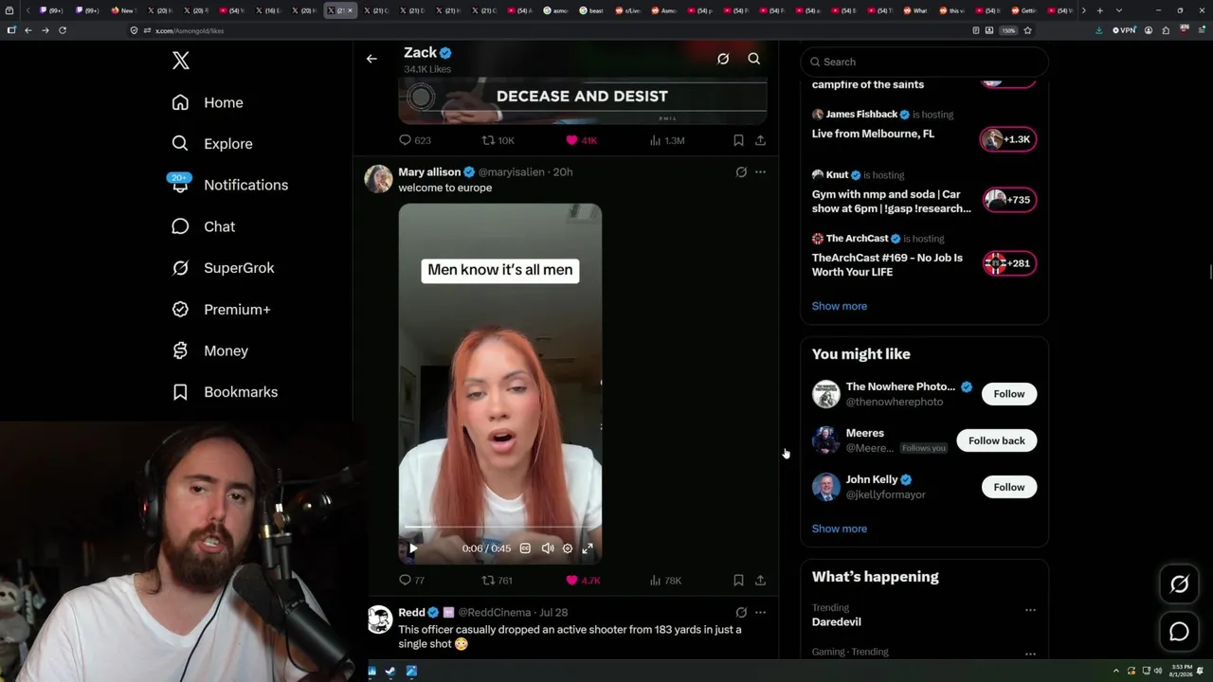Search Zack's profile with the magnifier icon
This screenshot has width=1213, height=682.
[754, 59]
